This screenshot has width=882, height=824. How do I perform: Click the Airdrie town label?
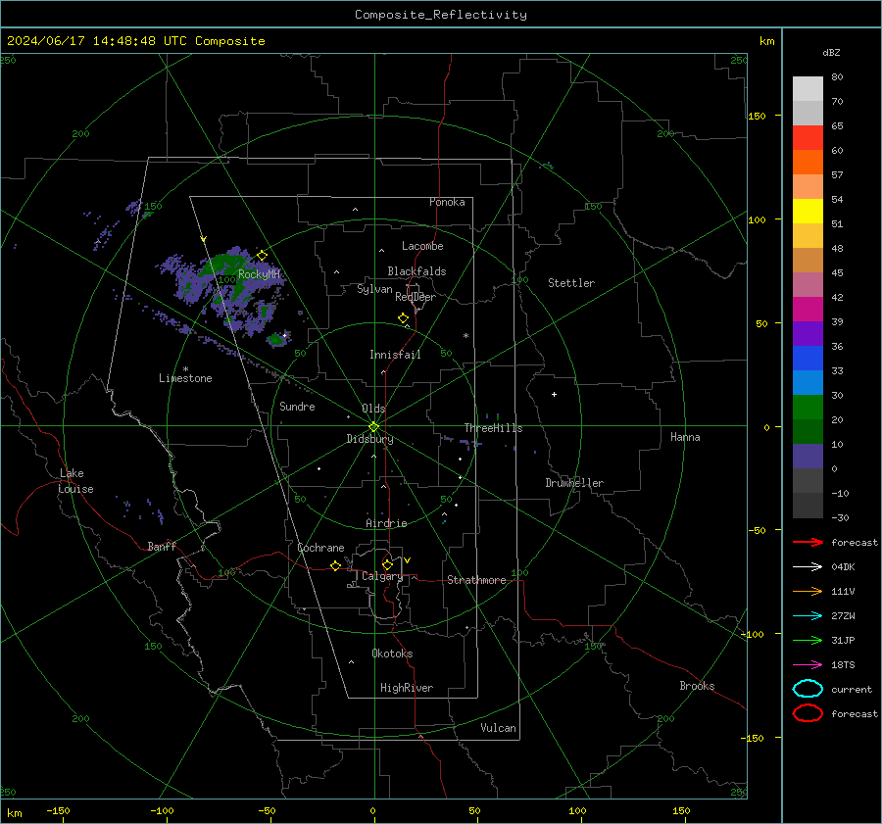click(386, 523)
